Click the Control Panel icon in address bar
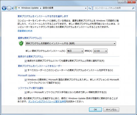Viewport: 137px width, 115px height. coord(16,8)
